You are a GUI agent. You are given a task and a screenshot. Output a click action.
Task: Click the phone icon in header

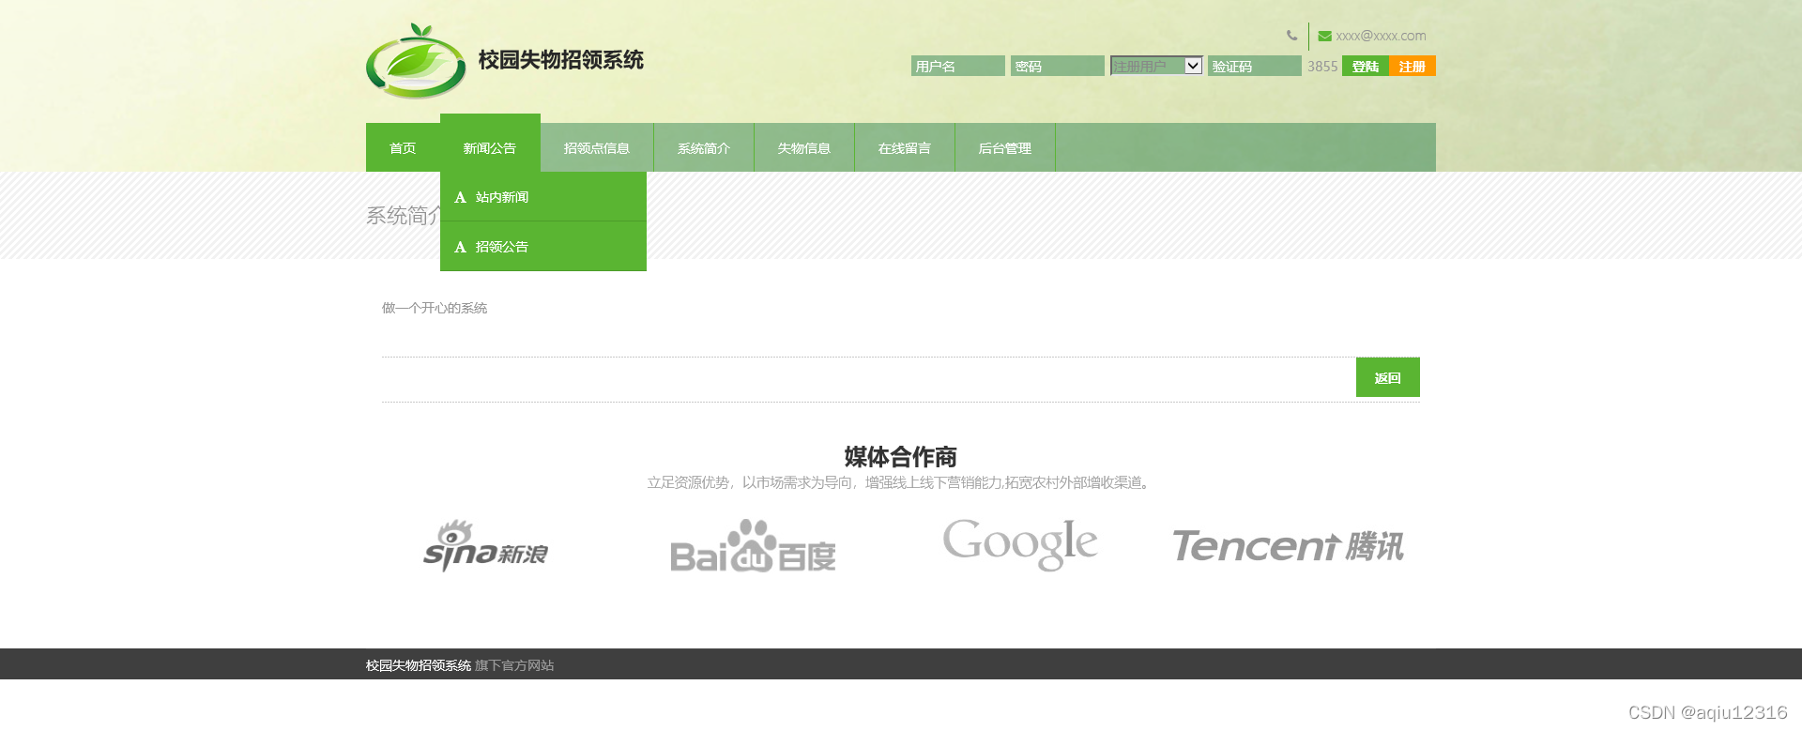pyautogui.click(x=1292, y=36)
